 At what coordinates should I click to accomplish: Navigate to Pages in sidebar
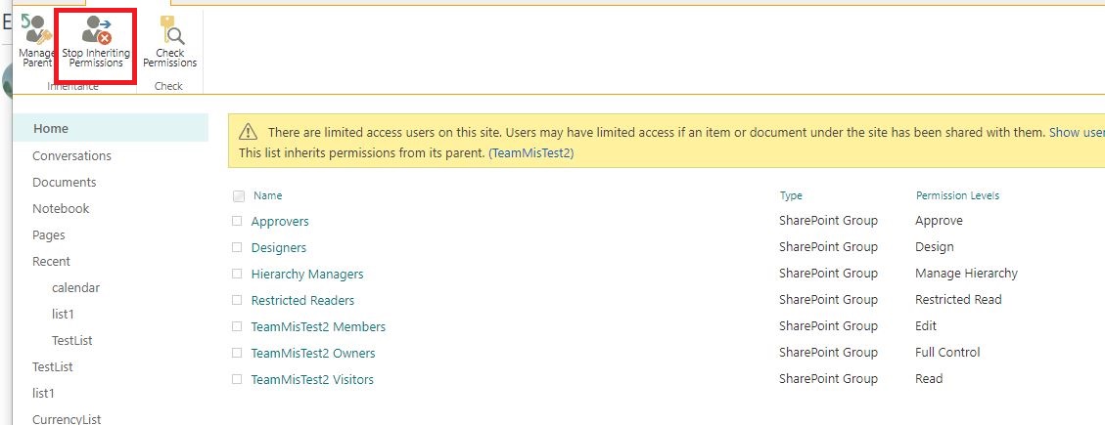[49, 235]
